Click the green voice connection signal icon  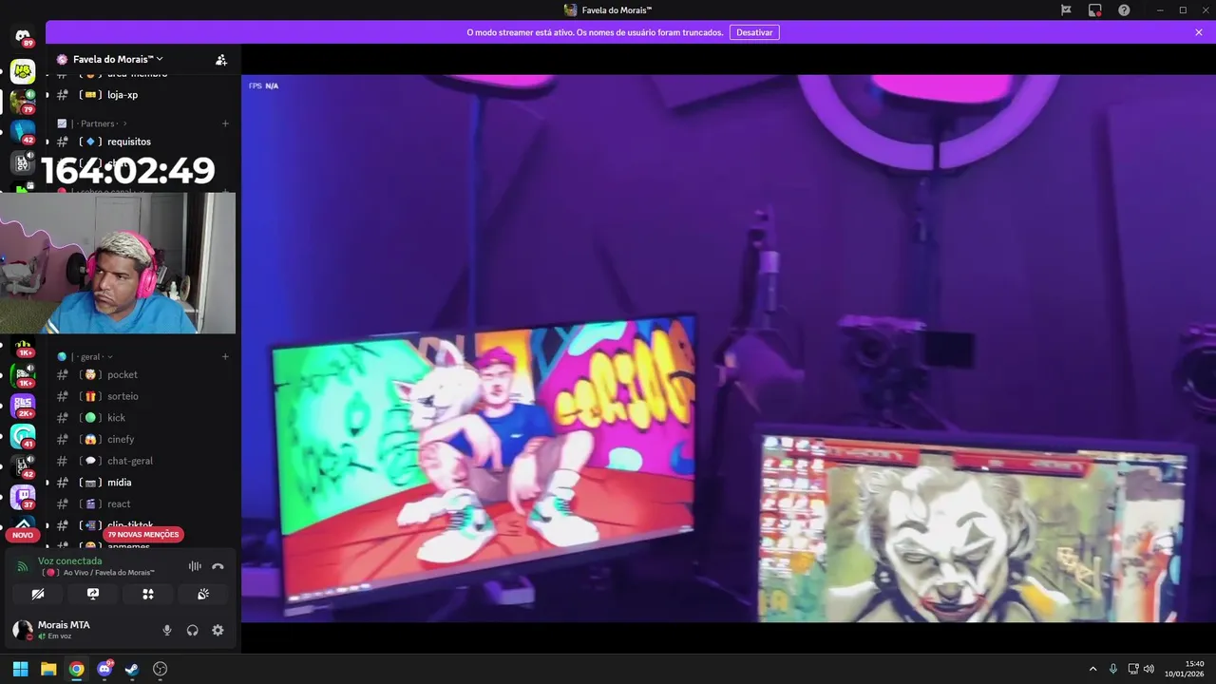point(23,566)
